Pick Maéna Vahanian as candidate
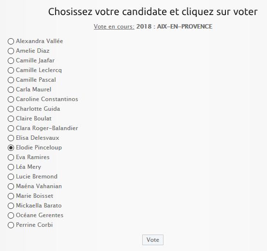 coord(11,187)
